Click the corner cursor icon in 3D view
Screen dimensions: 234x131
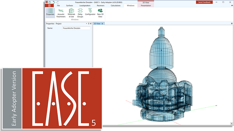point(232,123)
